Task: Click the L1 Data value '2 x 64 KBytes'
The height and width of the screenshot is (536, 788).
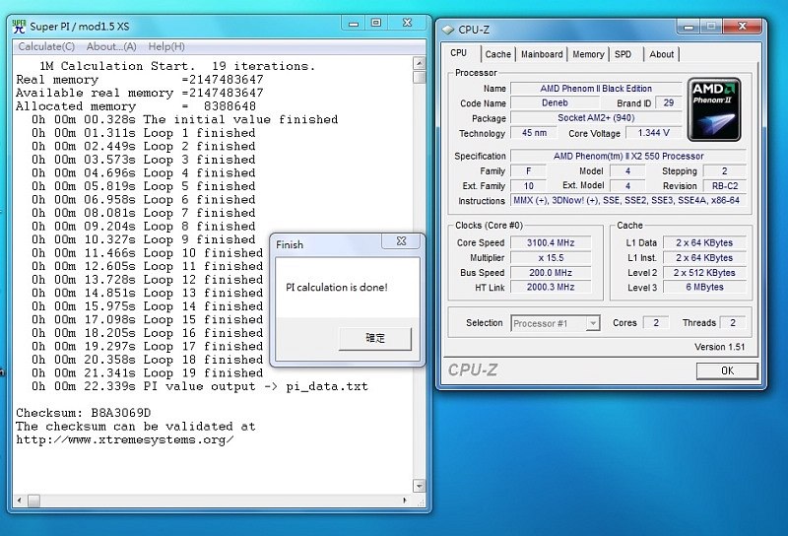Action: (704, 242)
